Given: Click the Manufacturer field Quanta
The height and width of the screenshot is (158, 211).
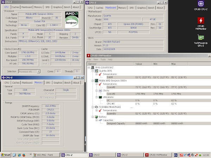Looking at the screenshot, I should pos(133,16).
